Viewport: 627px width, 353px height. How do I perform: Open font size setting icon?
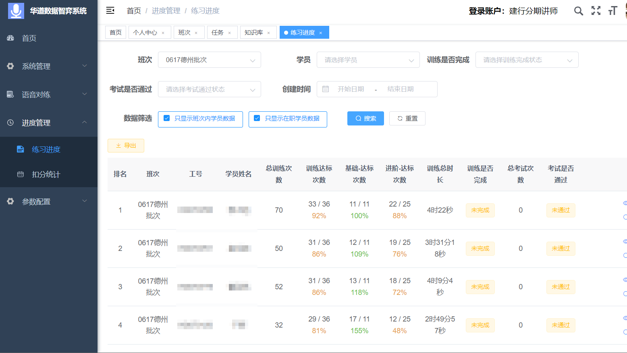pyautogui.click(x=612, y=11)
